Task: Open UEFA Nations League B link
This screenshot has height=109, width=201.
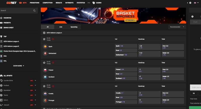Action: [x=11, y=46]
